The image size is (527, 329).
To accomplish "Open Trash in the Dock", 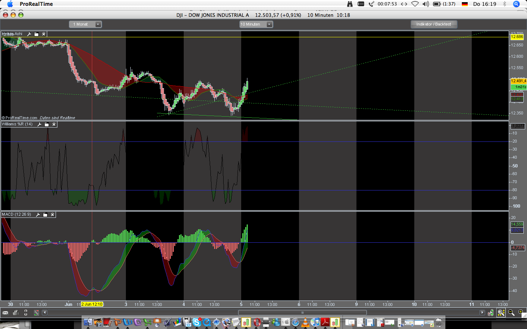I will 438,322.
